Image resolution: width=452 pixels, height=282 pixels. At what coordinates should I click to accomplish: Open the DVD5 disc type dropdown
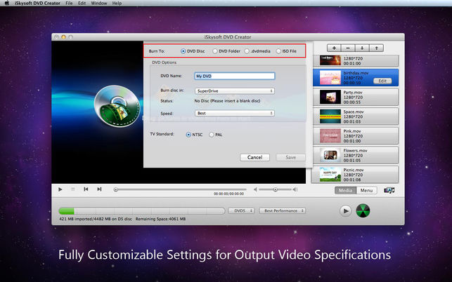pyautogui.click(x=241, y=211)
